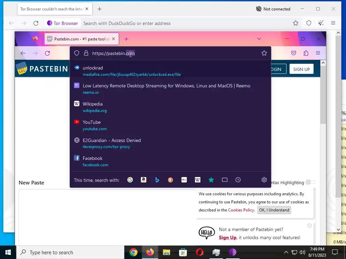Viewport: 346px width, 259px height.
Task: Open Tor Browser shield security icon
Action: tap(309, 23)
